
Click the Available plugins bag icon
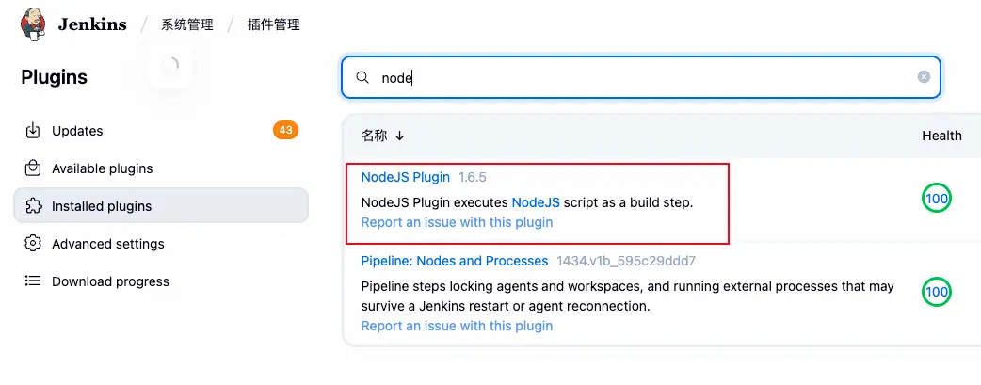tap(33, 168)
